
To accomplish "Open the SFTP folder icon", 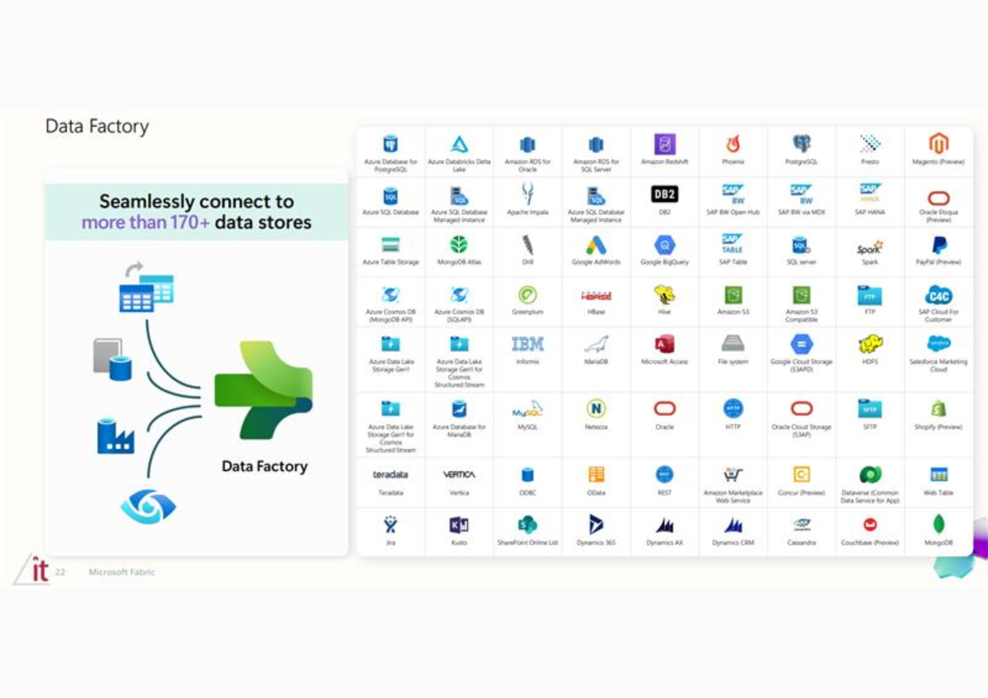I will [870, 409].
